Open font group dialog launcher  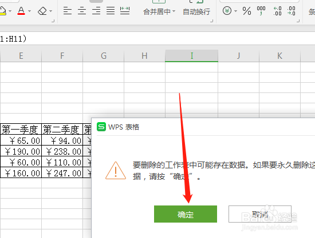[53, 21]
